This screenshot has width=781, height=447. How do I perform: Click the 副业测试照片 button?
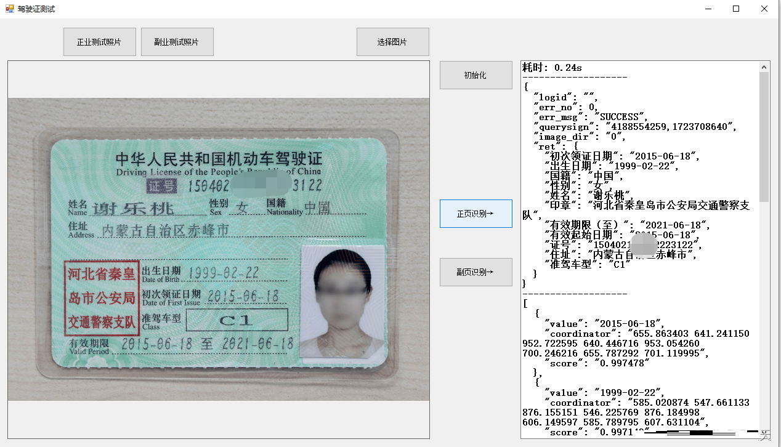tap(177, 42)
